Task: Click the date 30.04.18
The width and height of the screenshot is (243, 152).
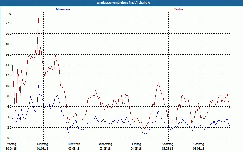Action: (11, 149)
